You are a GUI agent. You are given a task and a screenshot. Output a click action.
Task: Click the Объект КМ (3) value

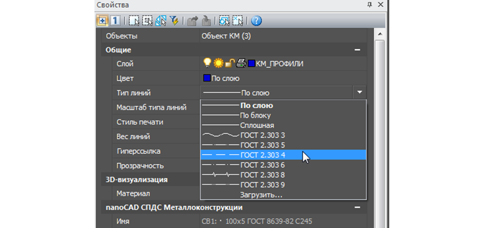[x=226, y=36]
